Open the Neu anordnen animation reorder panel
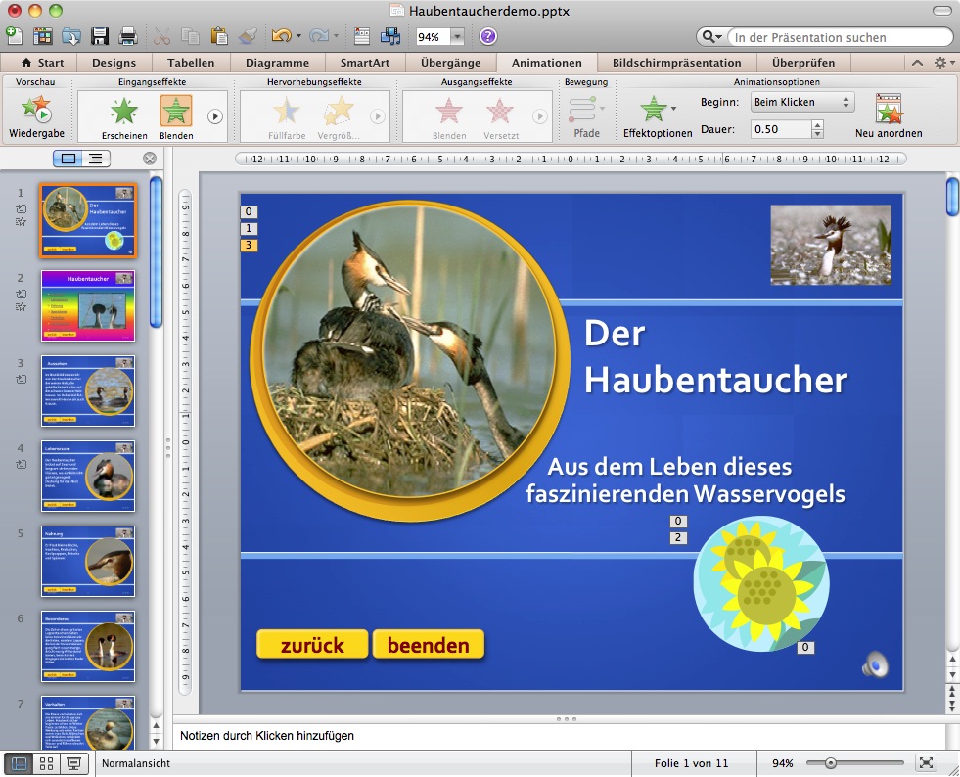Image resolution: width=960 pixels, height=777 pixels. pyautogui.click(x=888, y=110)
